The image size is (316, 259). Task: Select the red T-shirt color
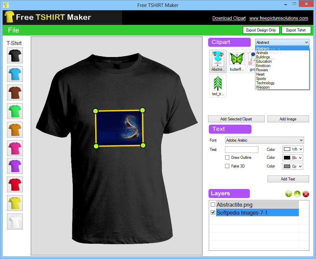coord(15,184)
